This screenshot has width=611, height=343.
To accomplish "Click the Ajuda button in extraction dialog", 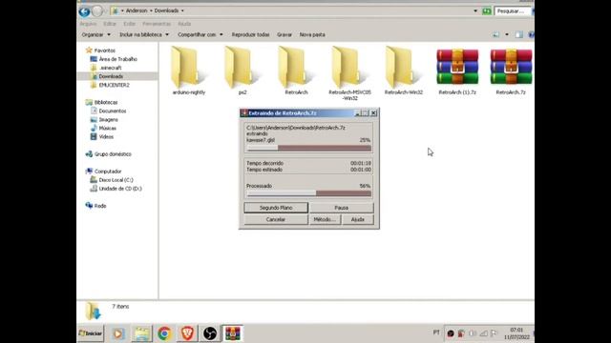I will click(358, 219).
